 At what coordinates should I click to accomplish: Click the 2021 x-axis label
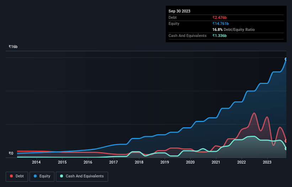click(216, 162)
